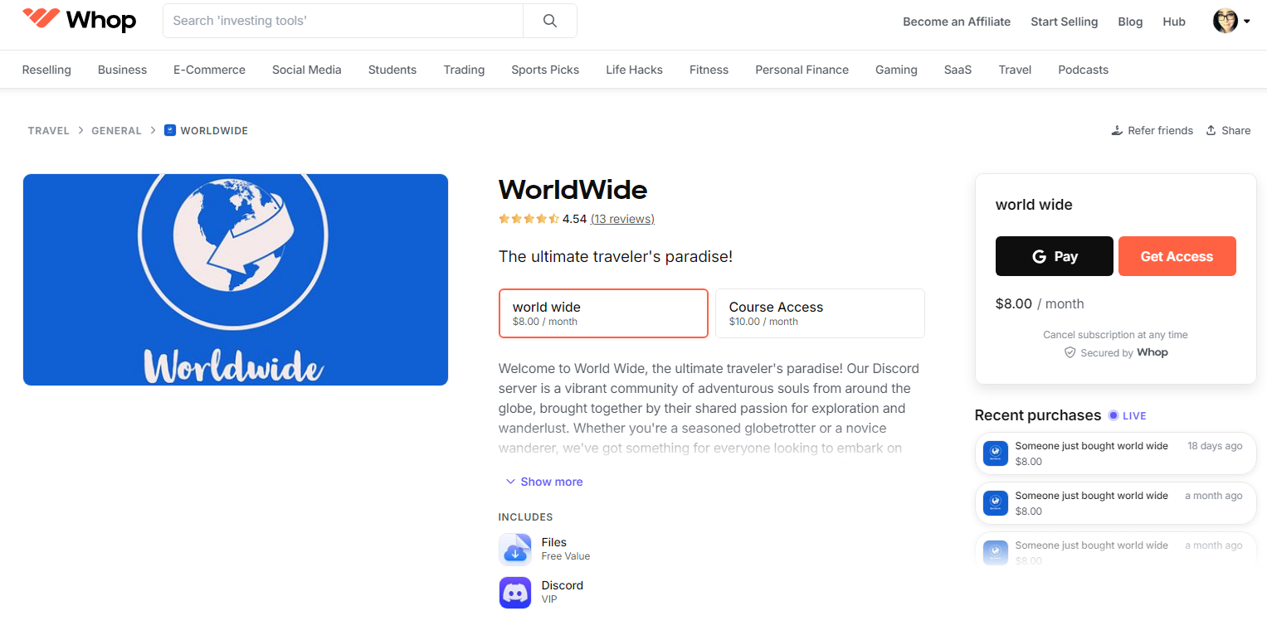This screenshot has height=635, width=1267.
Task: Click the Share icon
Action: (x=1211, y=130)
